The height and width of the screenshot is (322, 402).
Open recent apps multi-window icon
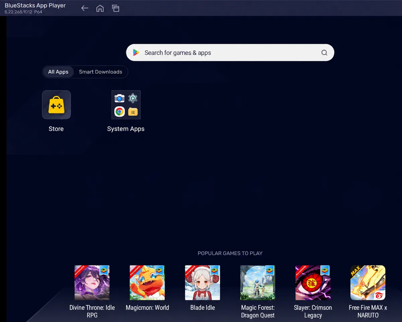[116, 8]
